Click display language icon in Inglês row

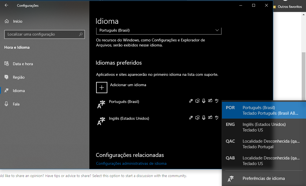point(191,117)
